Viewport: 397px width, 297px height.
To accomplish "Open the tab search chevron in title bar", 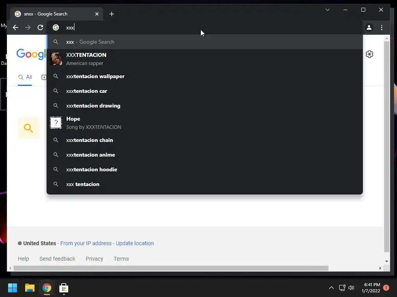I will coord(327,10).
